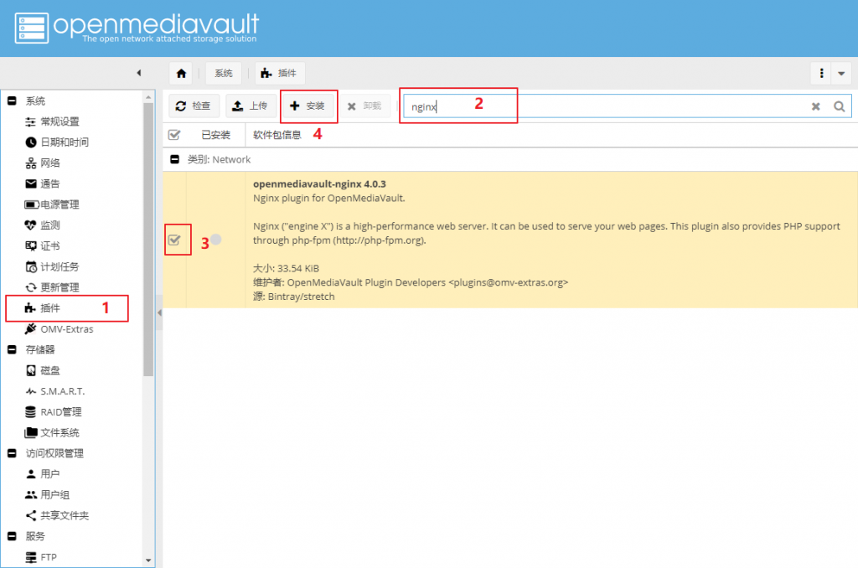
Task: Click the sidebar splitter collapse arrow
Action: [x=159, y=313]
